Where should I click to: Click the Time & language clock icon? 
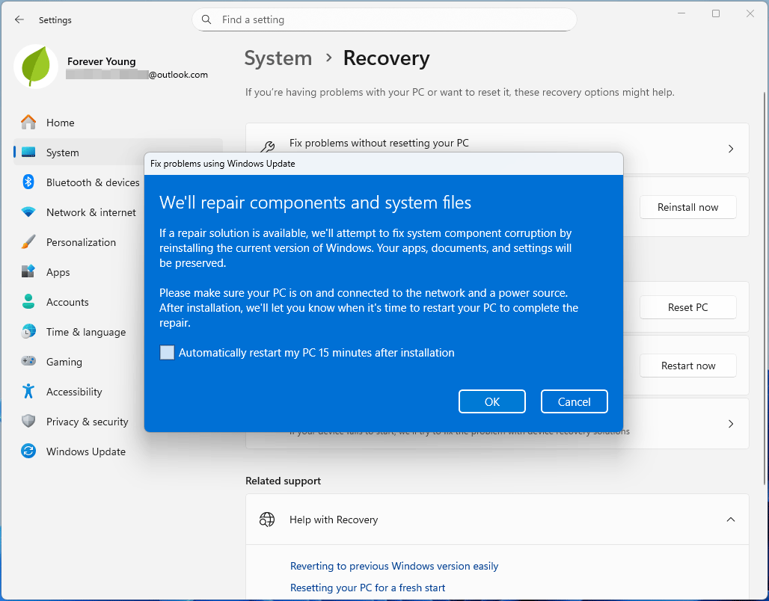pyautogui.click(x=30, y=332)
